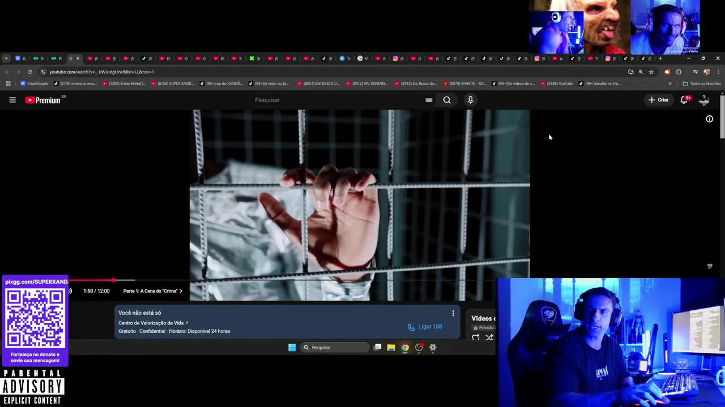Open media control icon in Chrome toolbar
Image resolution: width=725 pixels, height=407 pixels.
695,72
